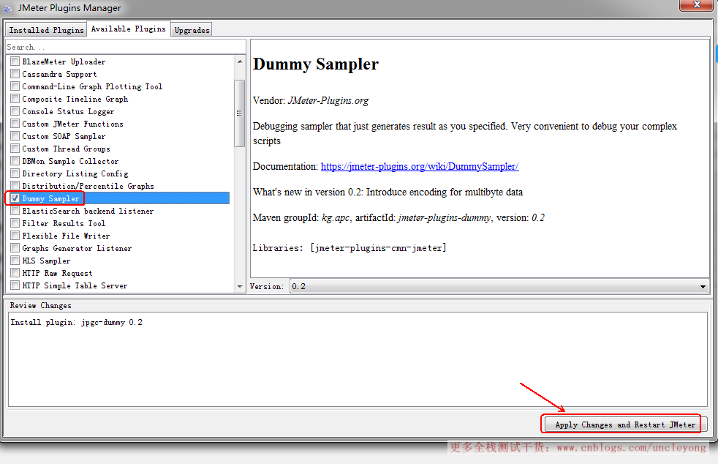Select the Graphs Generator Listener entry
The image size is (718, 464).
[77, 248]
